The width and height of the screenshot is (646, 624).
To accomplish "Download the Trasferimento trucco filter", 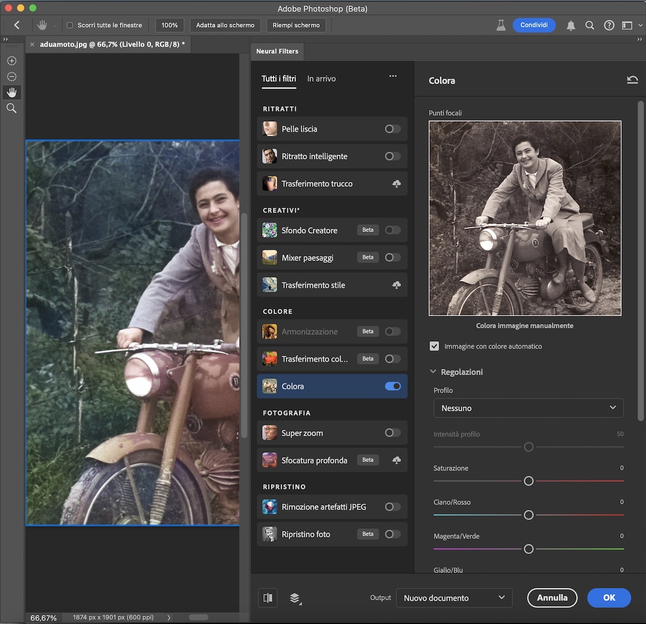I will 396,184.
